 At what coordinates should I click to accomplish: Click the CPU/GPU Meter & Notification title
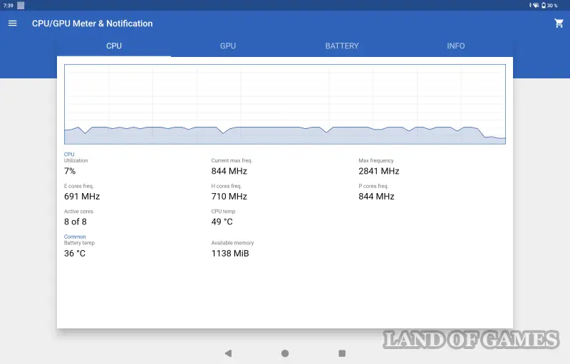93,24
